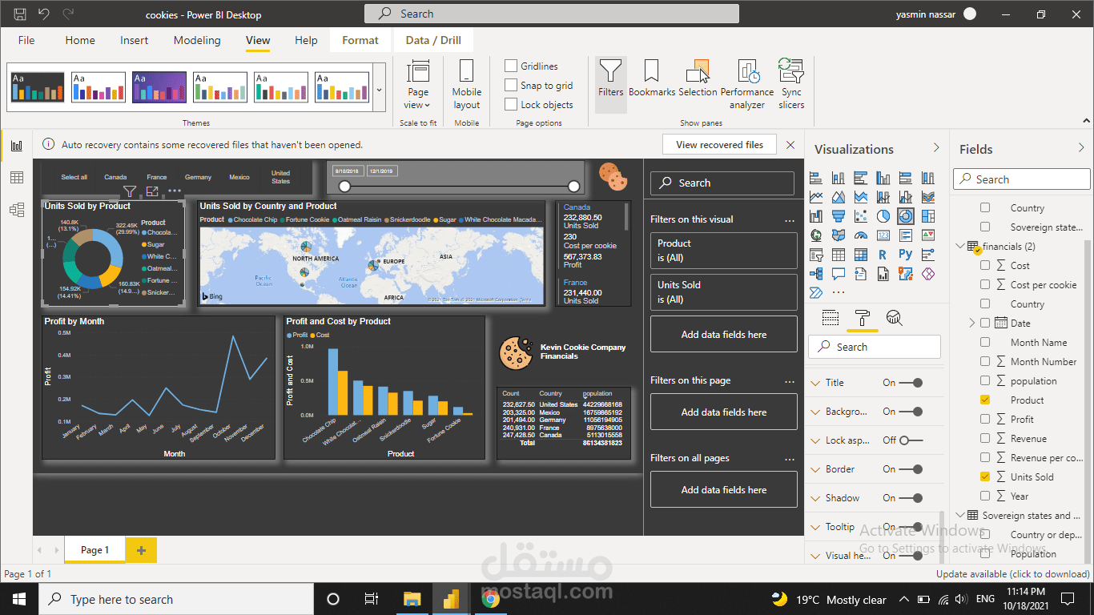Open the Sync slicers pane

point(791,84)
